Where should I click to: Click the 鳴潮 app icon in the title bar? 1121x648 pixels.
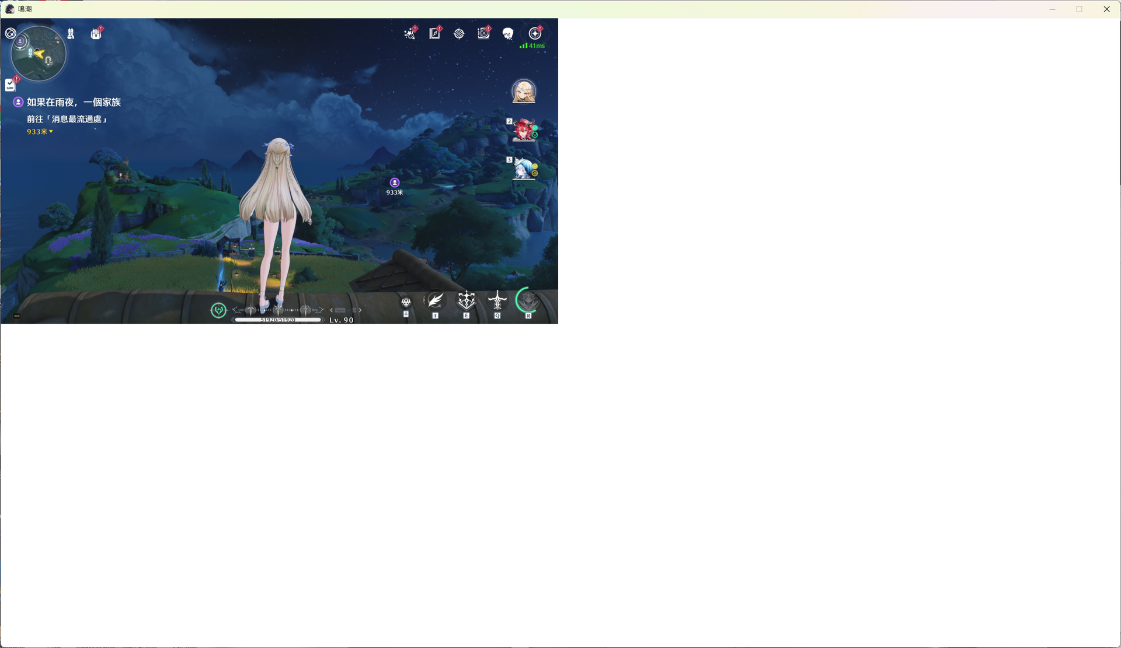click(x=10, y=9)
